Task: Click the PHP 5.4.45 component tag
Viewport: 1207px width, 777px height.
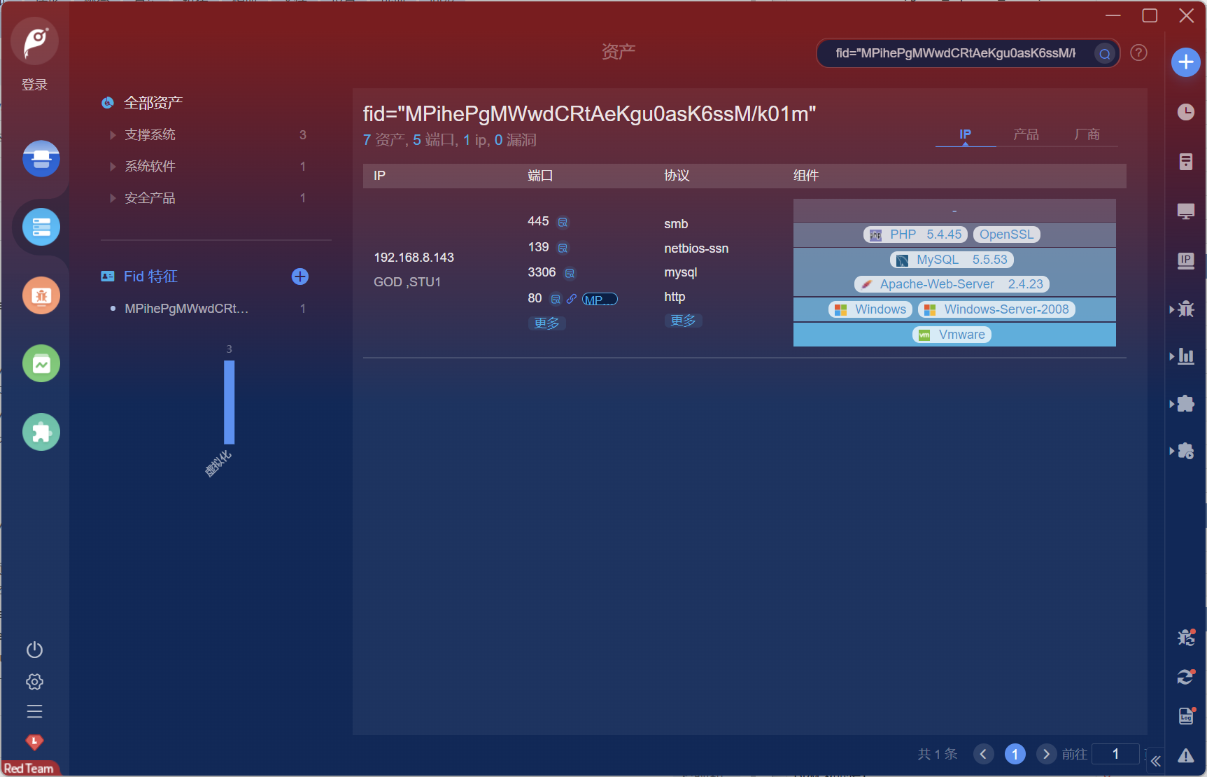Action: pyautogui.click(x=915, y=234)
